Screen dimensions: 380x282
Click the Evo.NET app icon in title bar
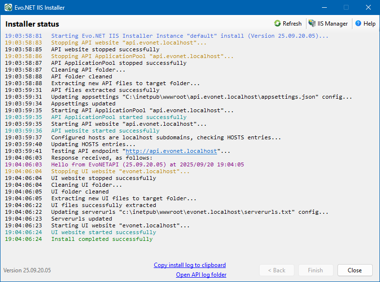[x=8, y=8]
